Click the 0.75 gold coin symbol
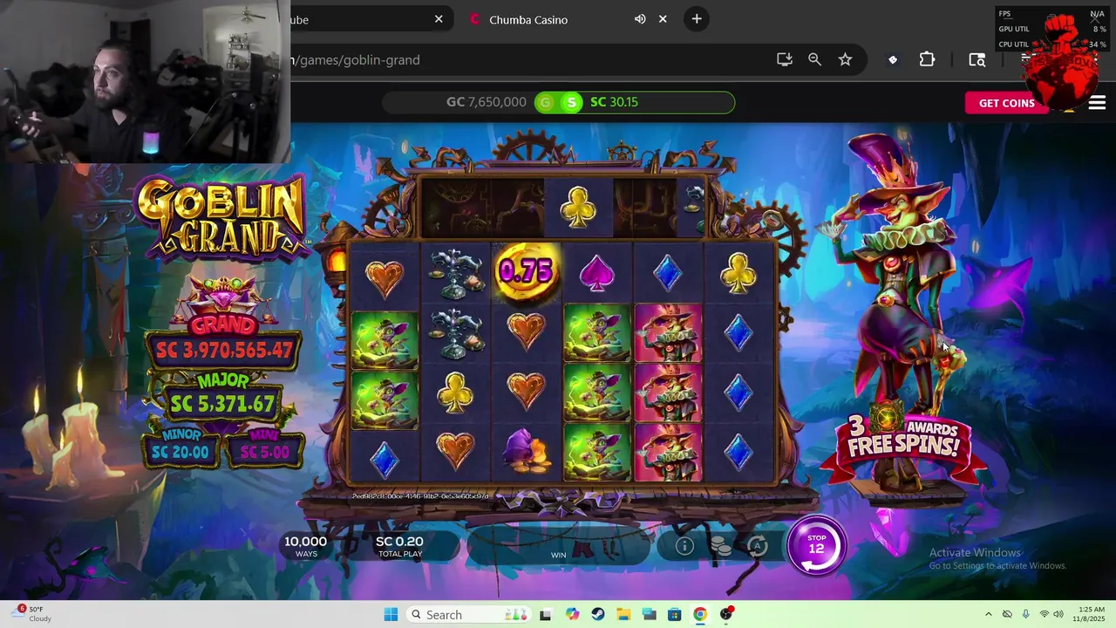The height and width of the screenshot is (628, 1116). 526,272
